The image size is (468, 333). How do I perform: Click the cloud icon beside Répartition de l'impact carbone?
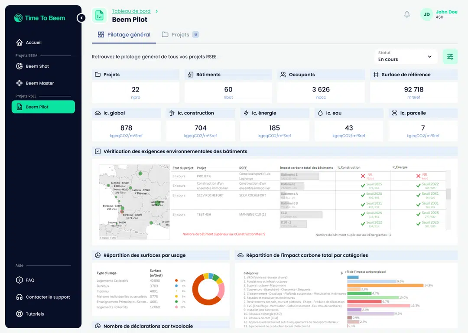click(x=240, y=255)
